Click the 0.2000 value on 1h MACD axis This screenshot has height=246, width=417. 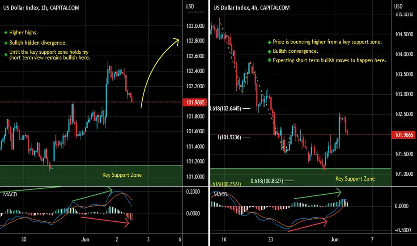(193, 192)
